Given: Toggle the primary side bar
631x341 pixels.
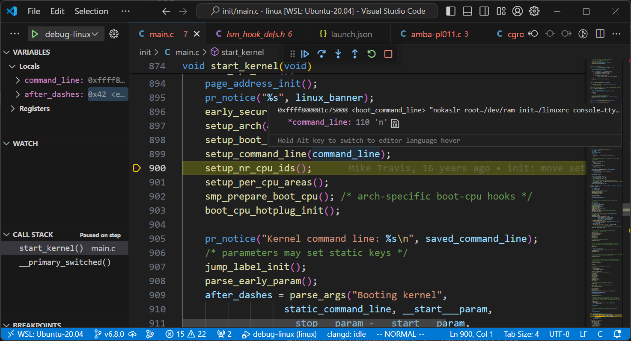Looking at the screenshot, I should (x=451, y=12).
